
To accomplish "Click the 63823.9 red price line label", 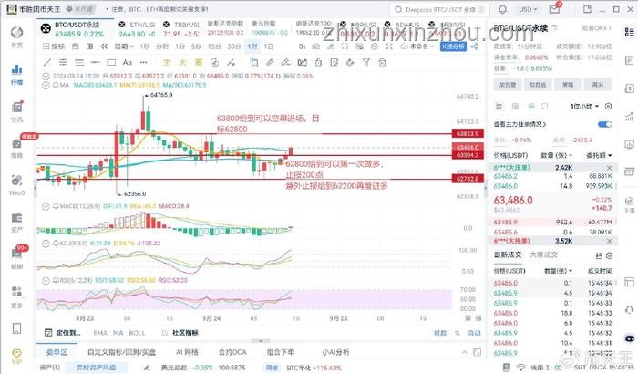I will click(468, 133).
